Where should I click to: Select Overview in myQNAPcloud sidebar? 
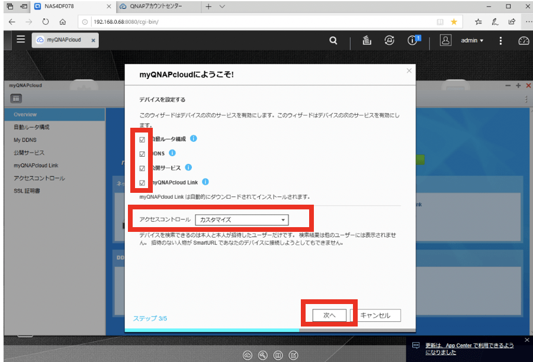click(x=54, y=114)
